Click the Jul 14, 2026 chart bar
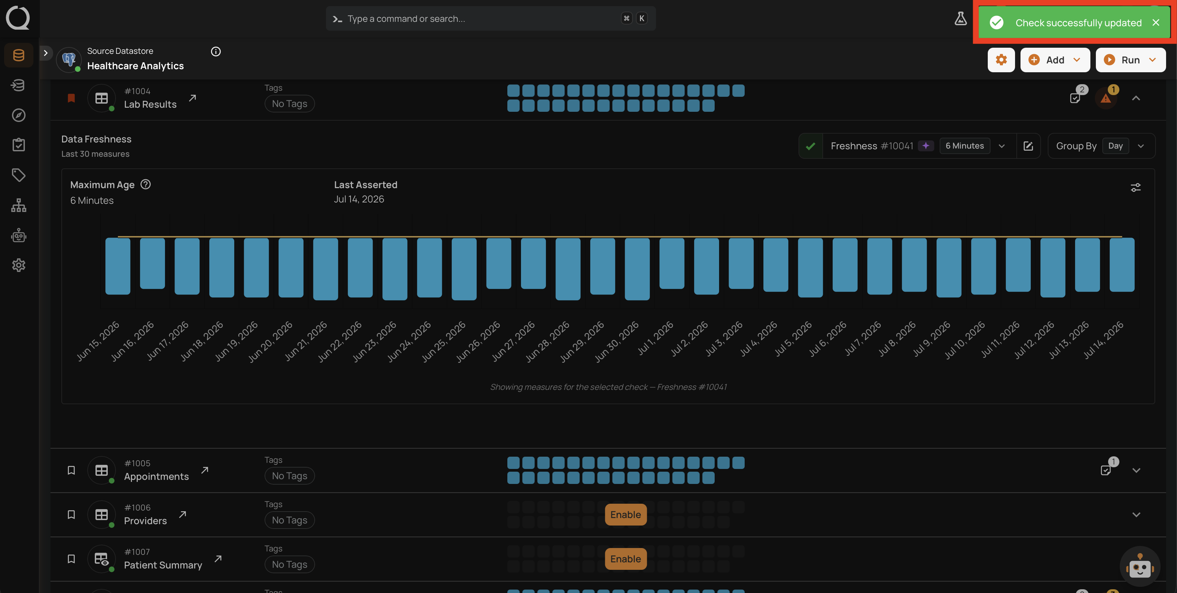 pos(1122,264)
